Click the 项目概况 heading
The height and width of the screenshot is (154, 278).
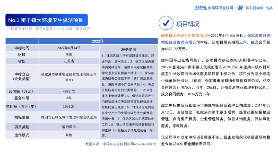(x=188, y=24)
